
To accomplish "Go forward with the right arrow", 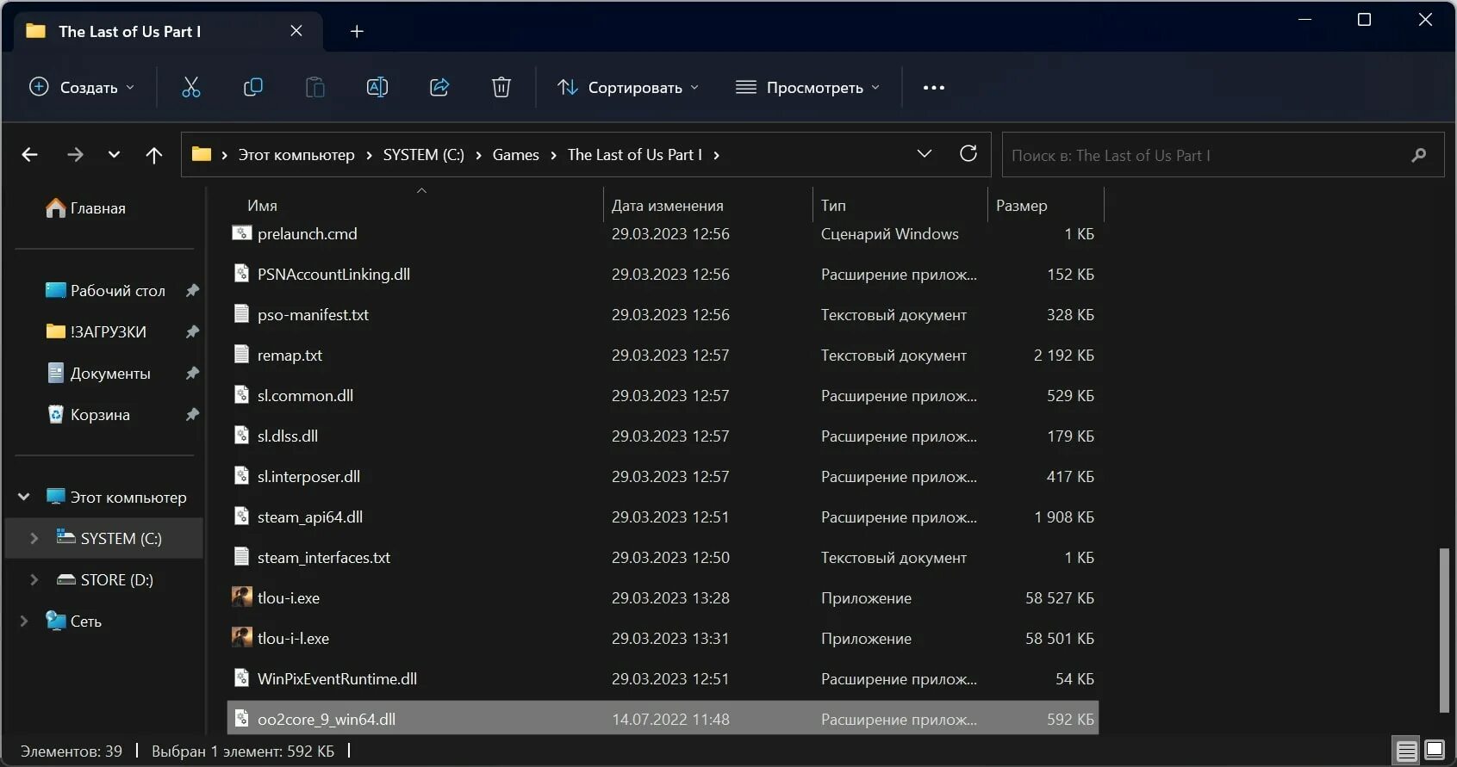I will [x=75, y=155].
